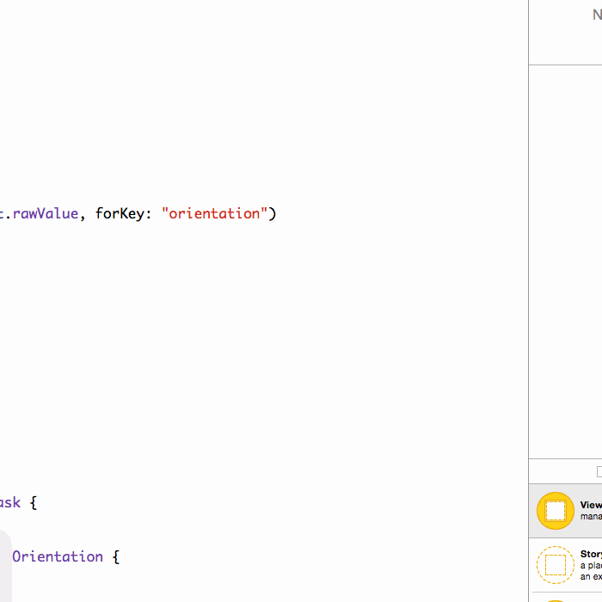Click the Storyboard Reference dashed icon
Image resolution: width=602 pixels, height=602 pixels.
pyautogui.click(x=555, y=565)
